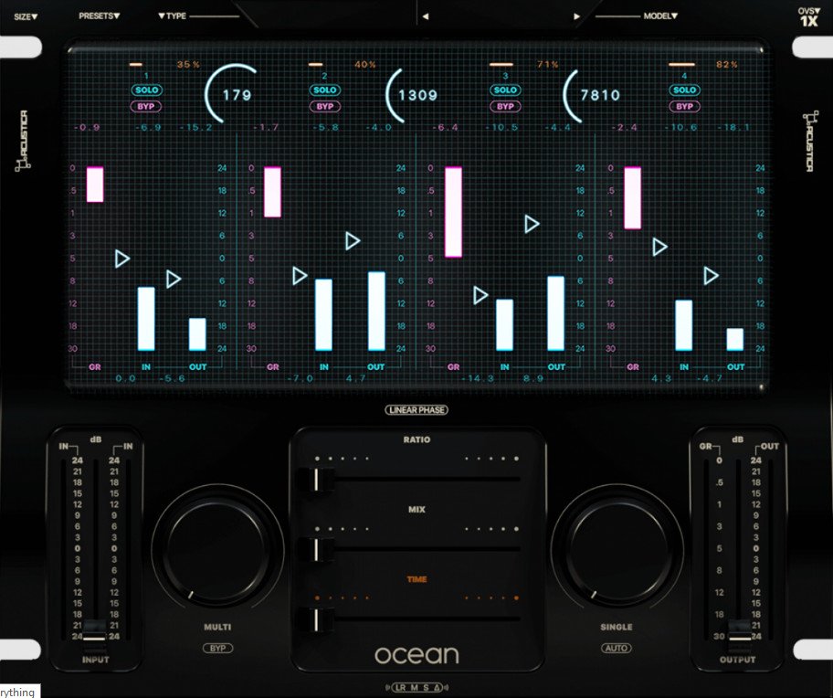
Task: Select M (mid) channel mode
Action: coord(415,688)
